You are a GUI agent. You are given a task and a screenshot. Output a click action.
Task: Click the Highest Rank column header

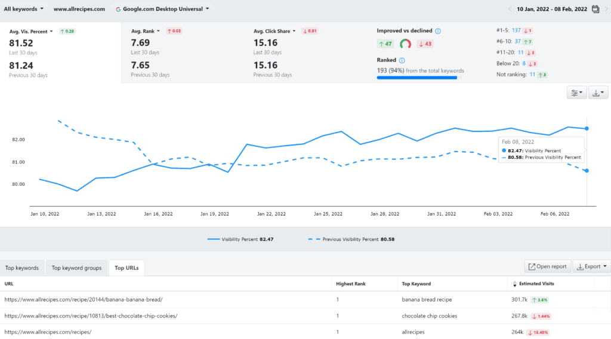[x=351, y=283]
